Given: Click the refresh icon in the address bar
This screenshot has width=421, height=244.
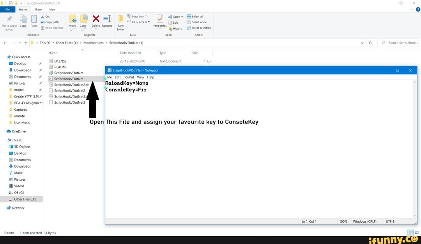Looking at the screenshot, I should [x=370, y=43].
